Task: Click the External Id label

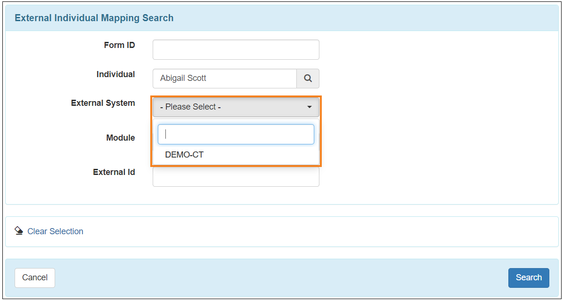Action: click(x=114, y=172)
